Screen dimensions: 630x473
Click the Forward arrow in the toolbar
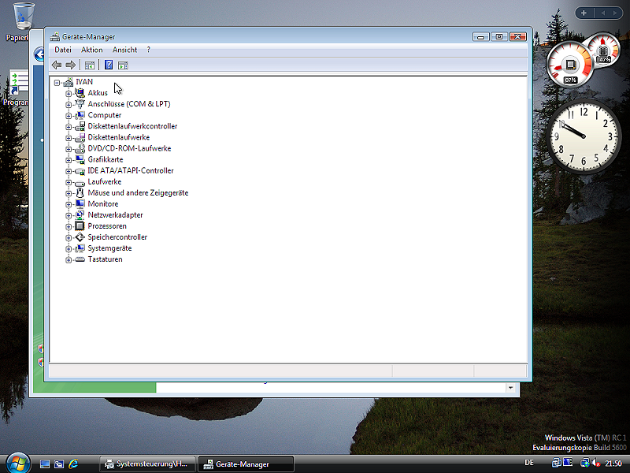pyautogui.click(x=71, y=65)
